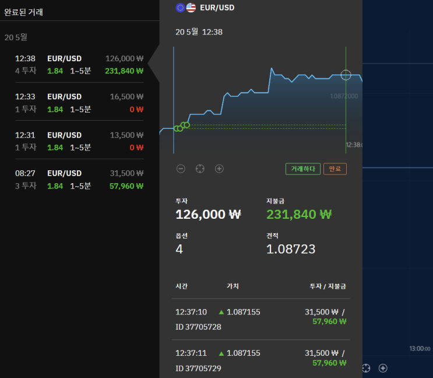Click the 시간 column header
Image resolution: width=433 pixels, height=378 pixels.
(181, 286)
